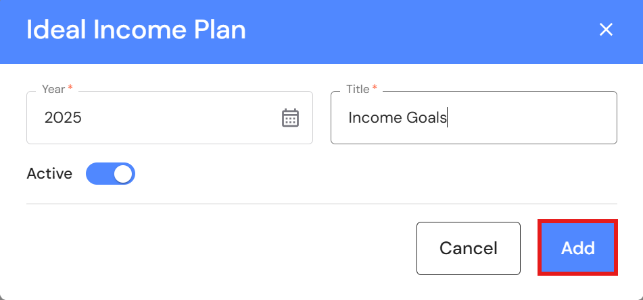Viewport: 643px width, 300px height.
Task: Open the Year calendar picker
Action: (290, 117)
